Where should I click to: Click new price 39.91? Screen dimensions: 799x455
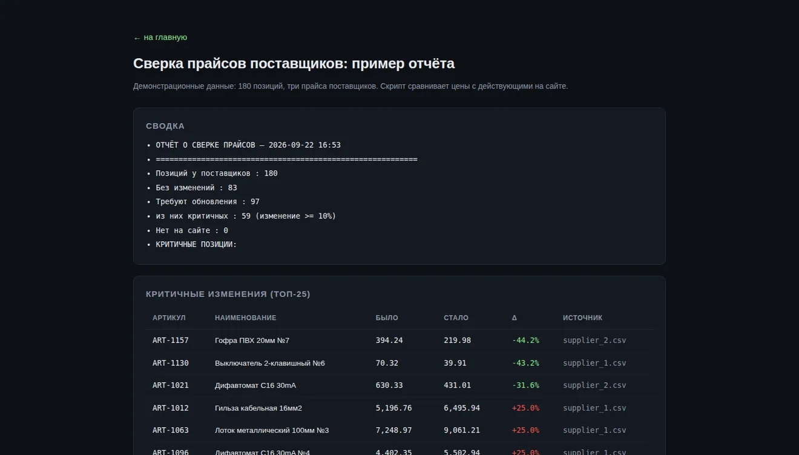(x=455, y=363)
